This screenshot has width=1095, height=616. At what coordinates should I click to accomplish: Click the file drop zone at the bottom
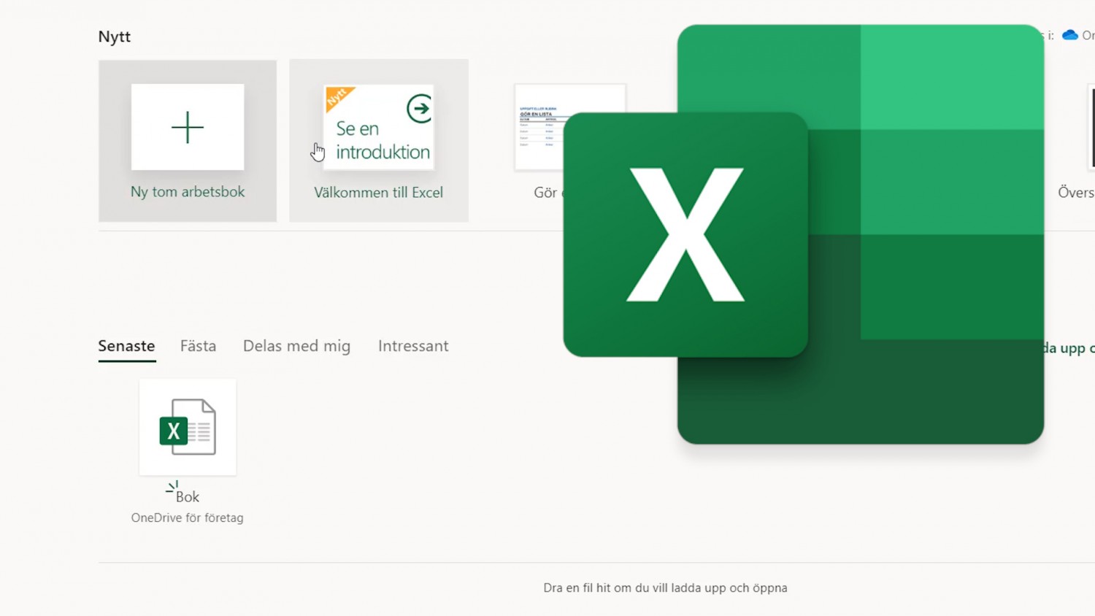(x=664, y=588)
